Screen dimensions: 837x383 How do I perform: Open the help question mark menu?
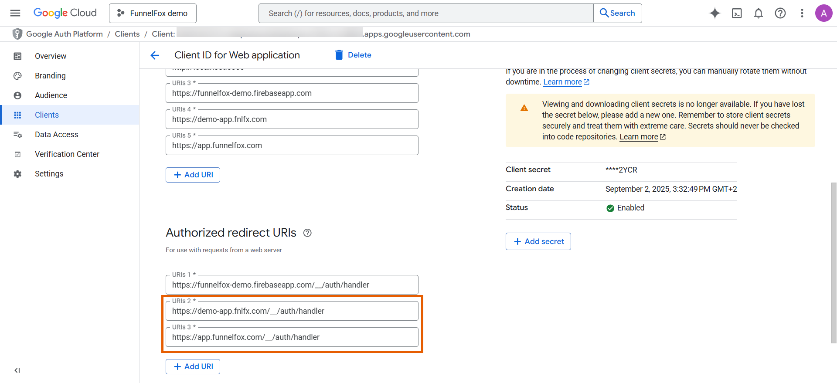pyautogui.click(x=780, y=13)
